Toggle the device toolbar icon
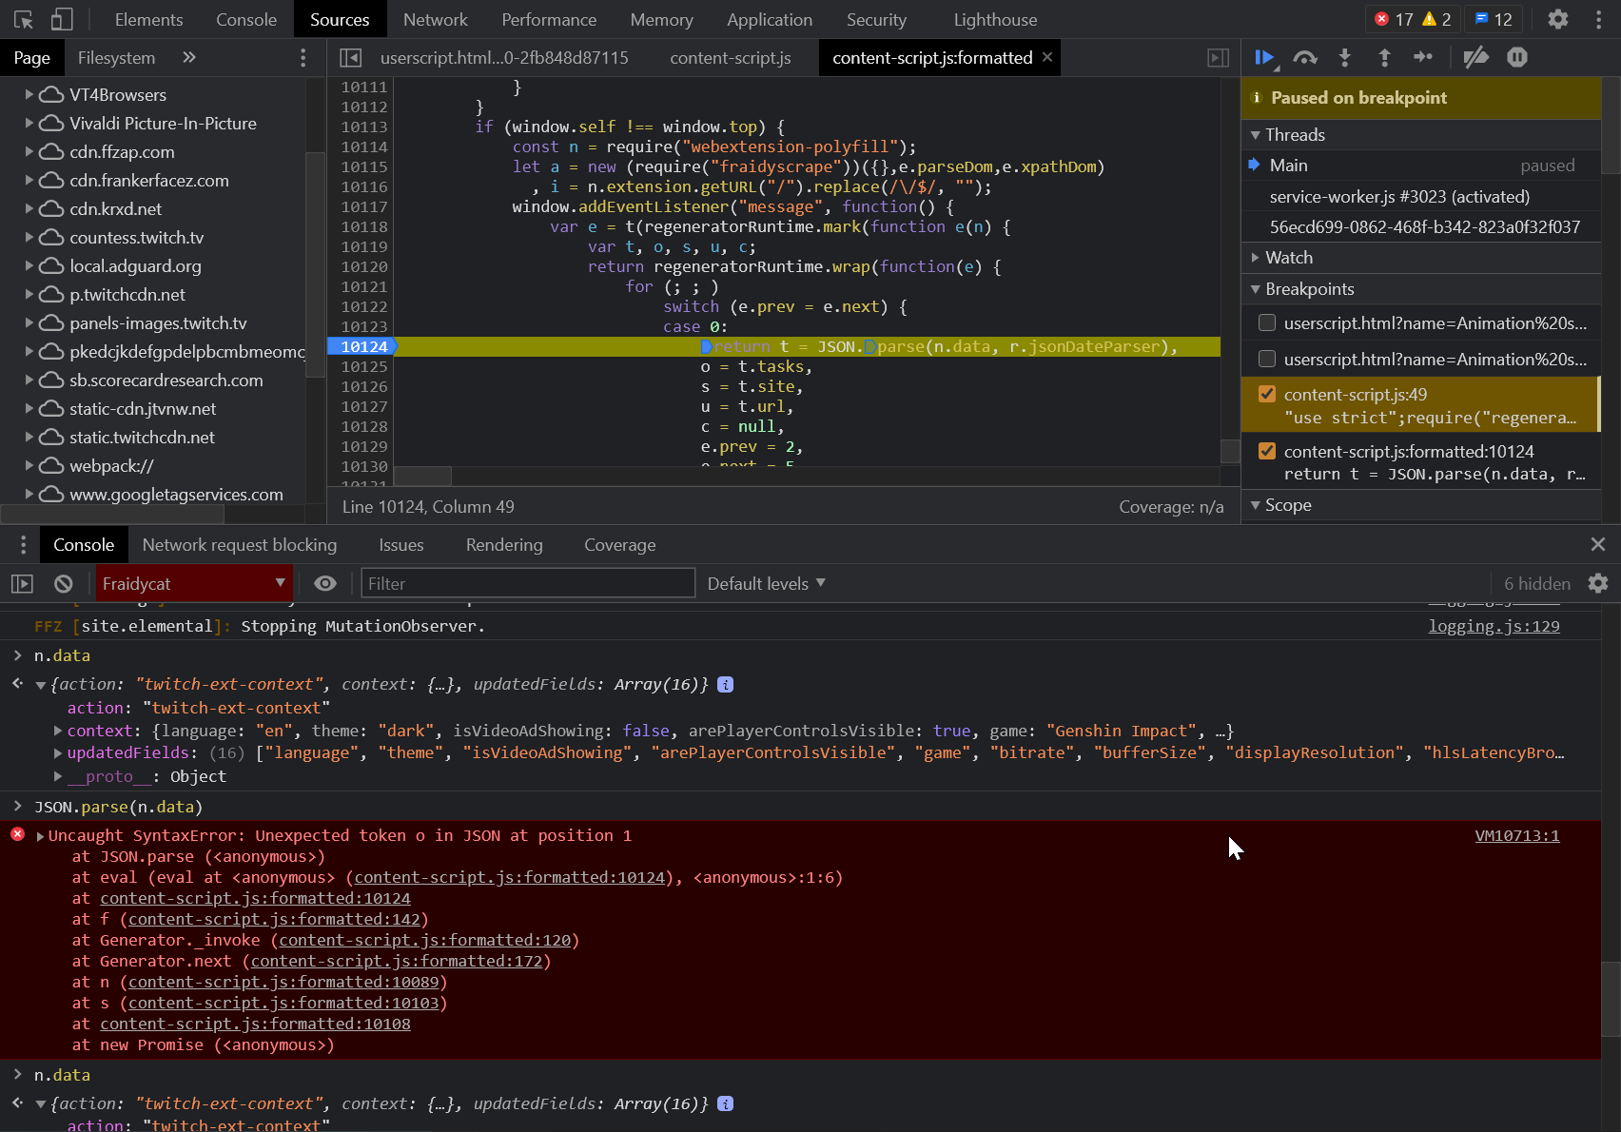1621x1132 pixels. click(x=62, y=19)
